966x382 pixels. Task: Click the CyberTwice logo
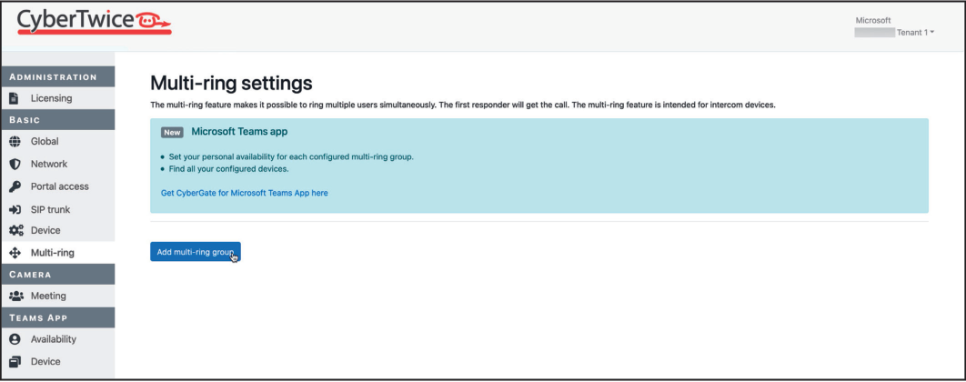coord(95,22)
